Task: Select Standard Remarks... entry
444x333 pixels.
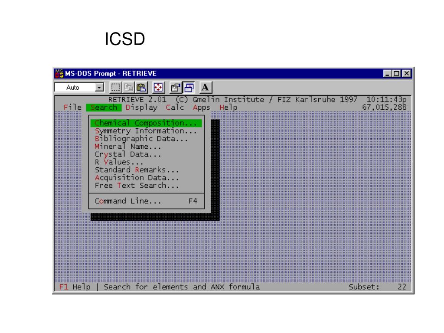Action: coord(147,170)
